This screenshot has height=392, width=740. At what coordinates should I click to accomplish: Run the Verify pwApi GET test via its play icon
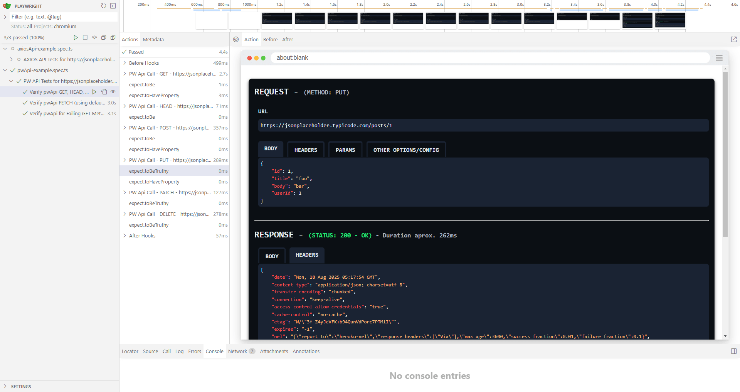(x=94, y=92)
